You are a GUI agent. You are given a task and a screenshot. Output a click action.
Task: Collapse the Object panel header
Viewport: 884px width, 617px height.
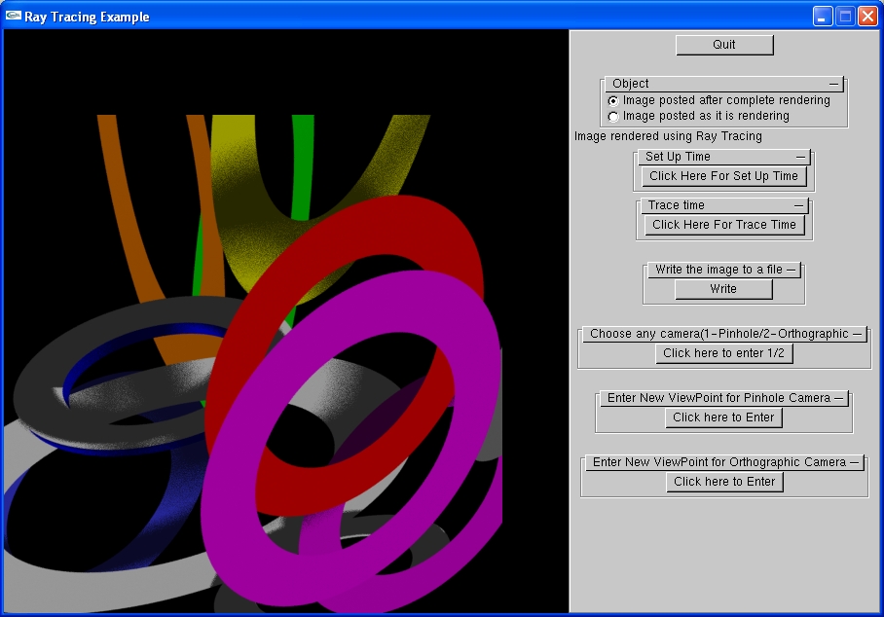[724, 84]
